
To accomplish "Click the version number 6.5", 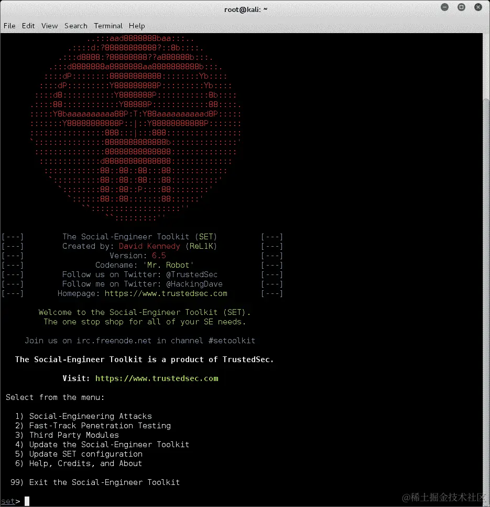I will (x=159, y=256).
